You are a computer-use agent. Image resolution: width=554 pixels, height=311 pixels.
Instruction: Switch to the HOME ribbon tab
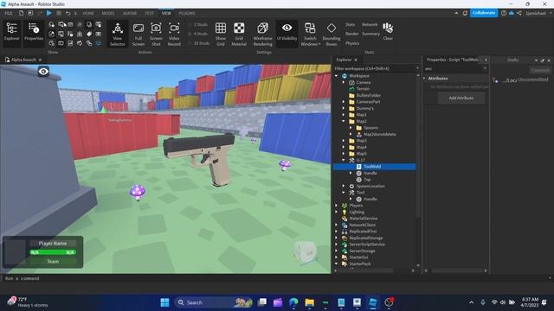pyautogui.click(x=88, y=13)
